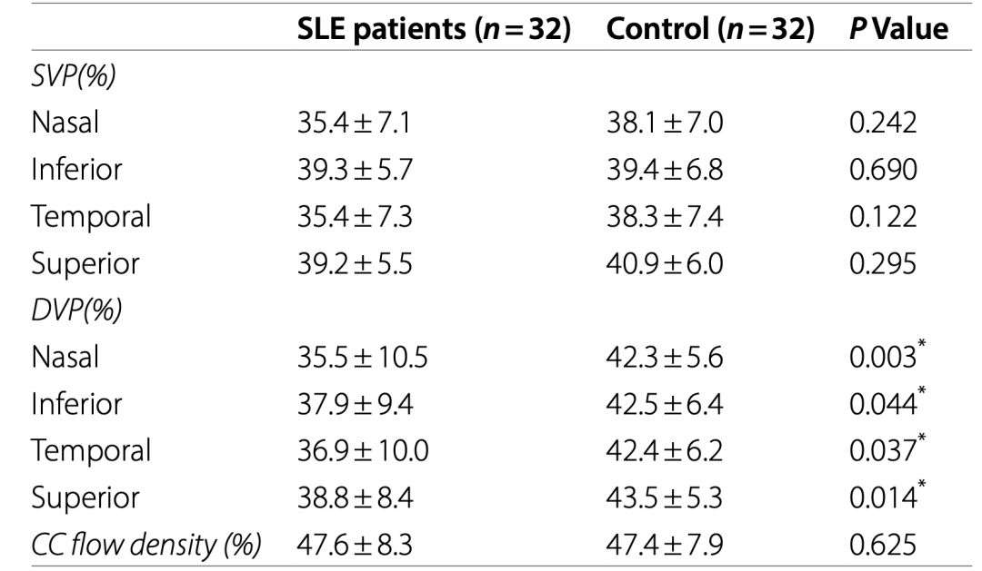The image size is (982, 571).
Task: Select the cell showing 40.9 ± 6.0
Action: tap(665, 262)
